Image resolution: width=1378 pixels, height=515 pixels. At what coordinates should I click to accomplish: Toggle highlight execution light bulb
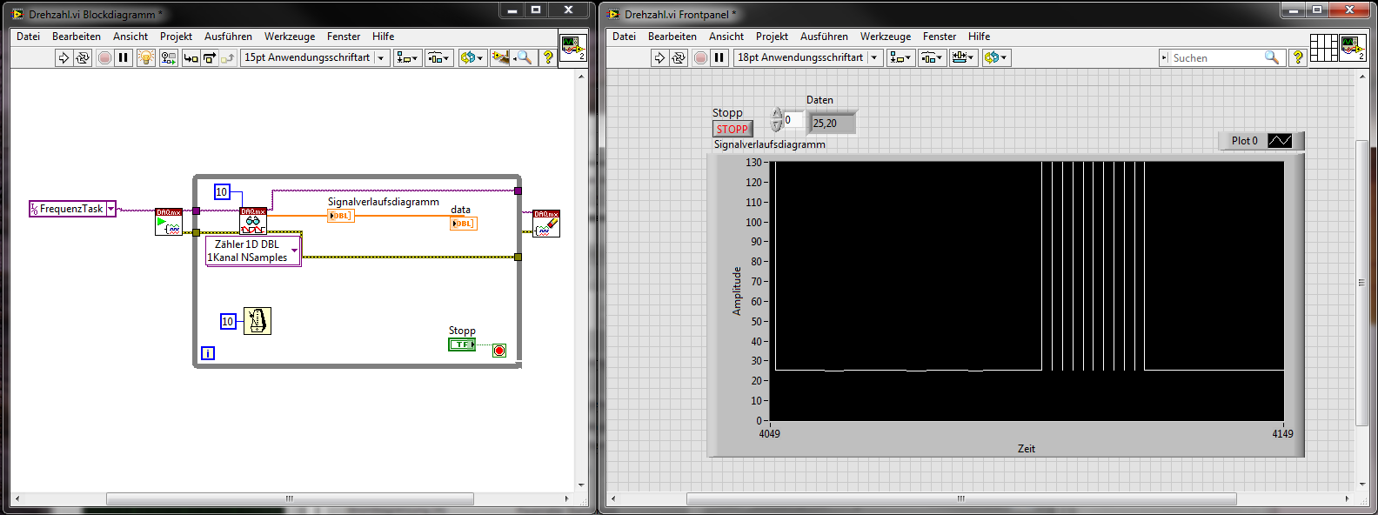[146, 57]
